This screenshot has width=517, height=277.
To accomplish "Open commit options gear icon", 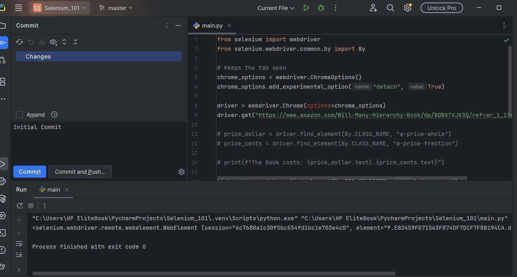I will point(181,172).
